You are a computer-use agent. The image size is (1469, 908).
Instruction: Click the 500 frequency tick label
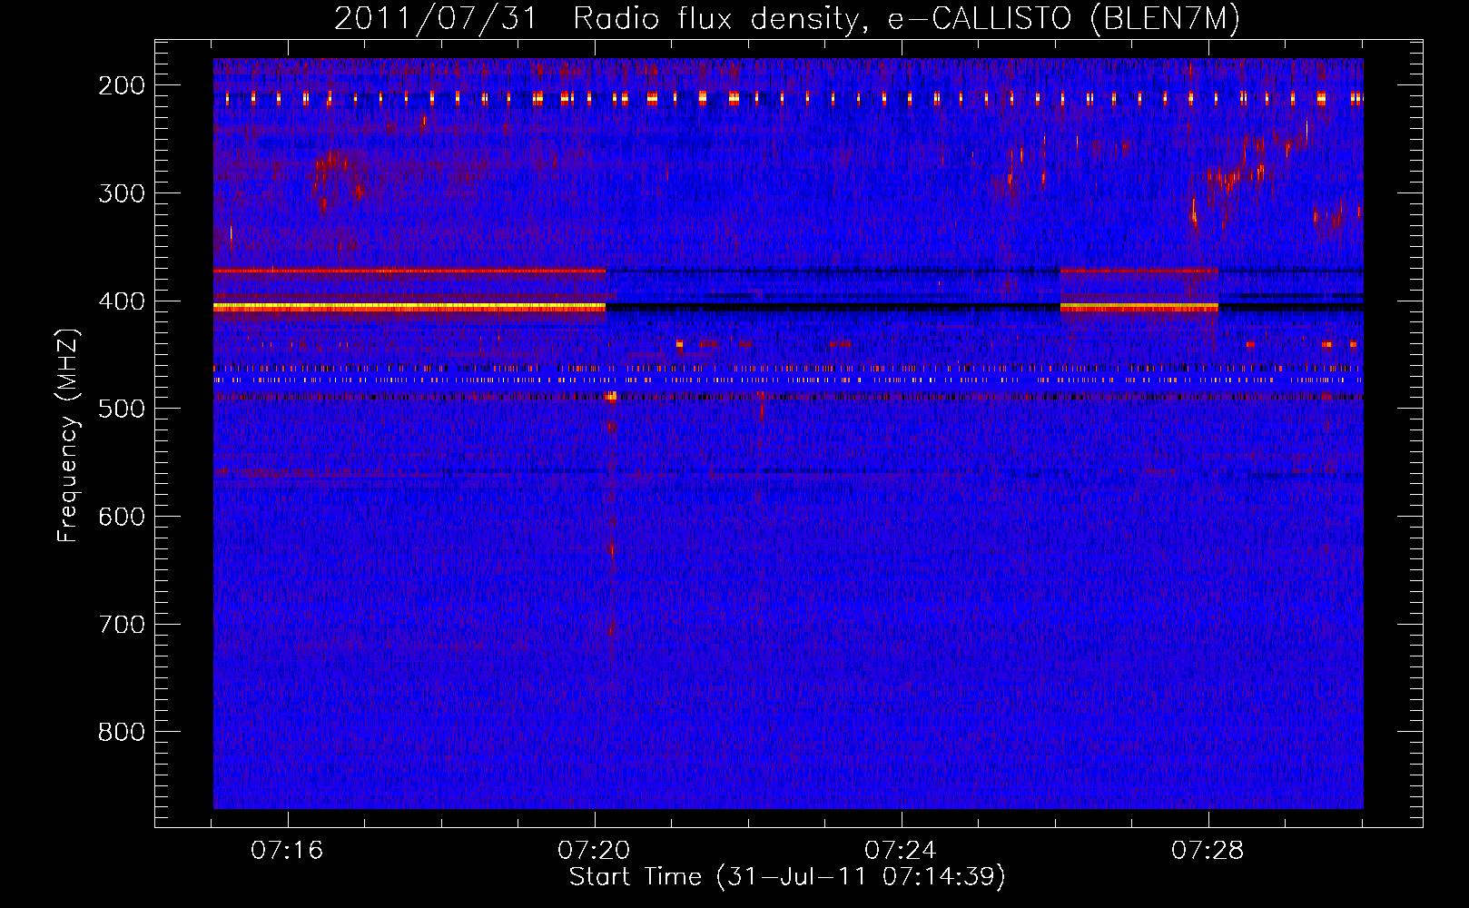click(x=122, y=409)
